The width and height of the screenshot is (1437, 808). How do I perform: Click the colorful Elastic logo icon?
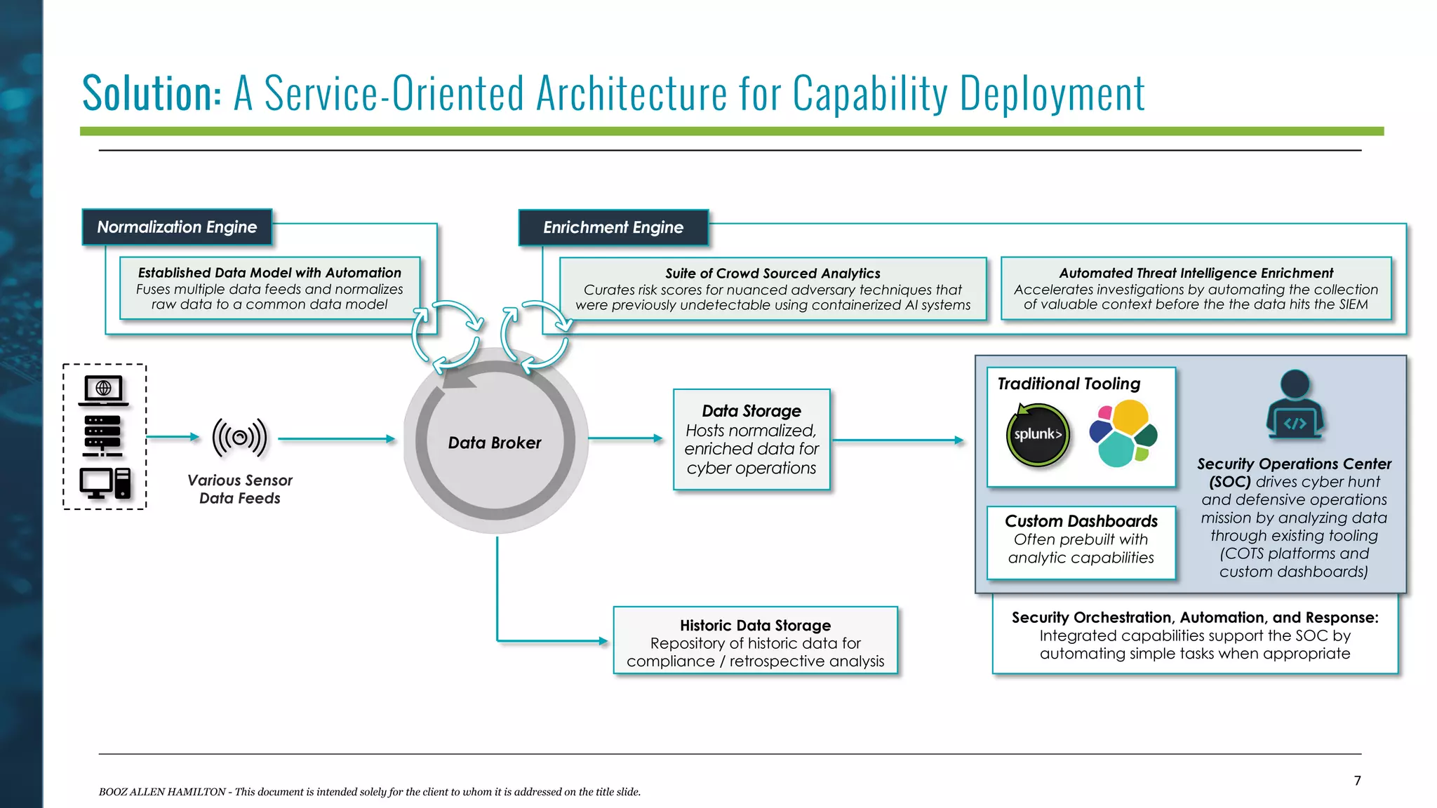[x=1123, y=433]
